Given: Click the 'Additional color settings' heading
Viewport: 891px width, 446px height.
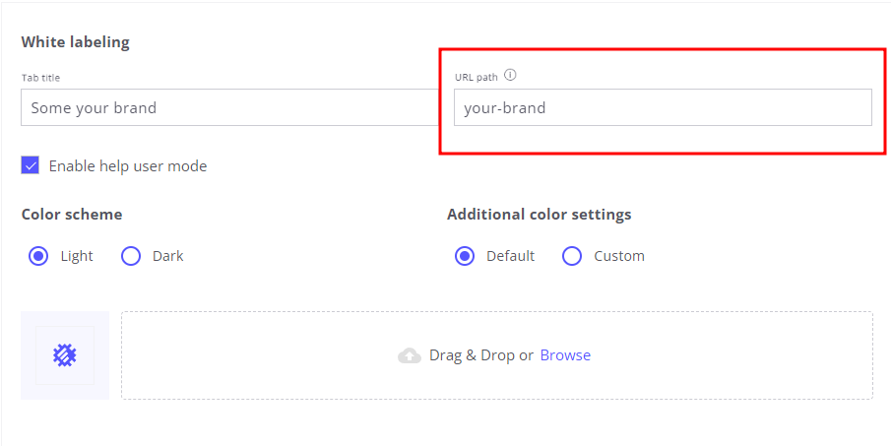Looking at the screenshot, I should pyautogui.click(x=539, y=215).
